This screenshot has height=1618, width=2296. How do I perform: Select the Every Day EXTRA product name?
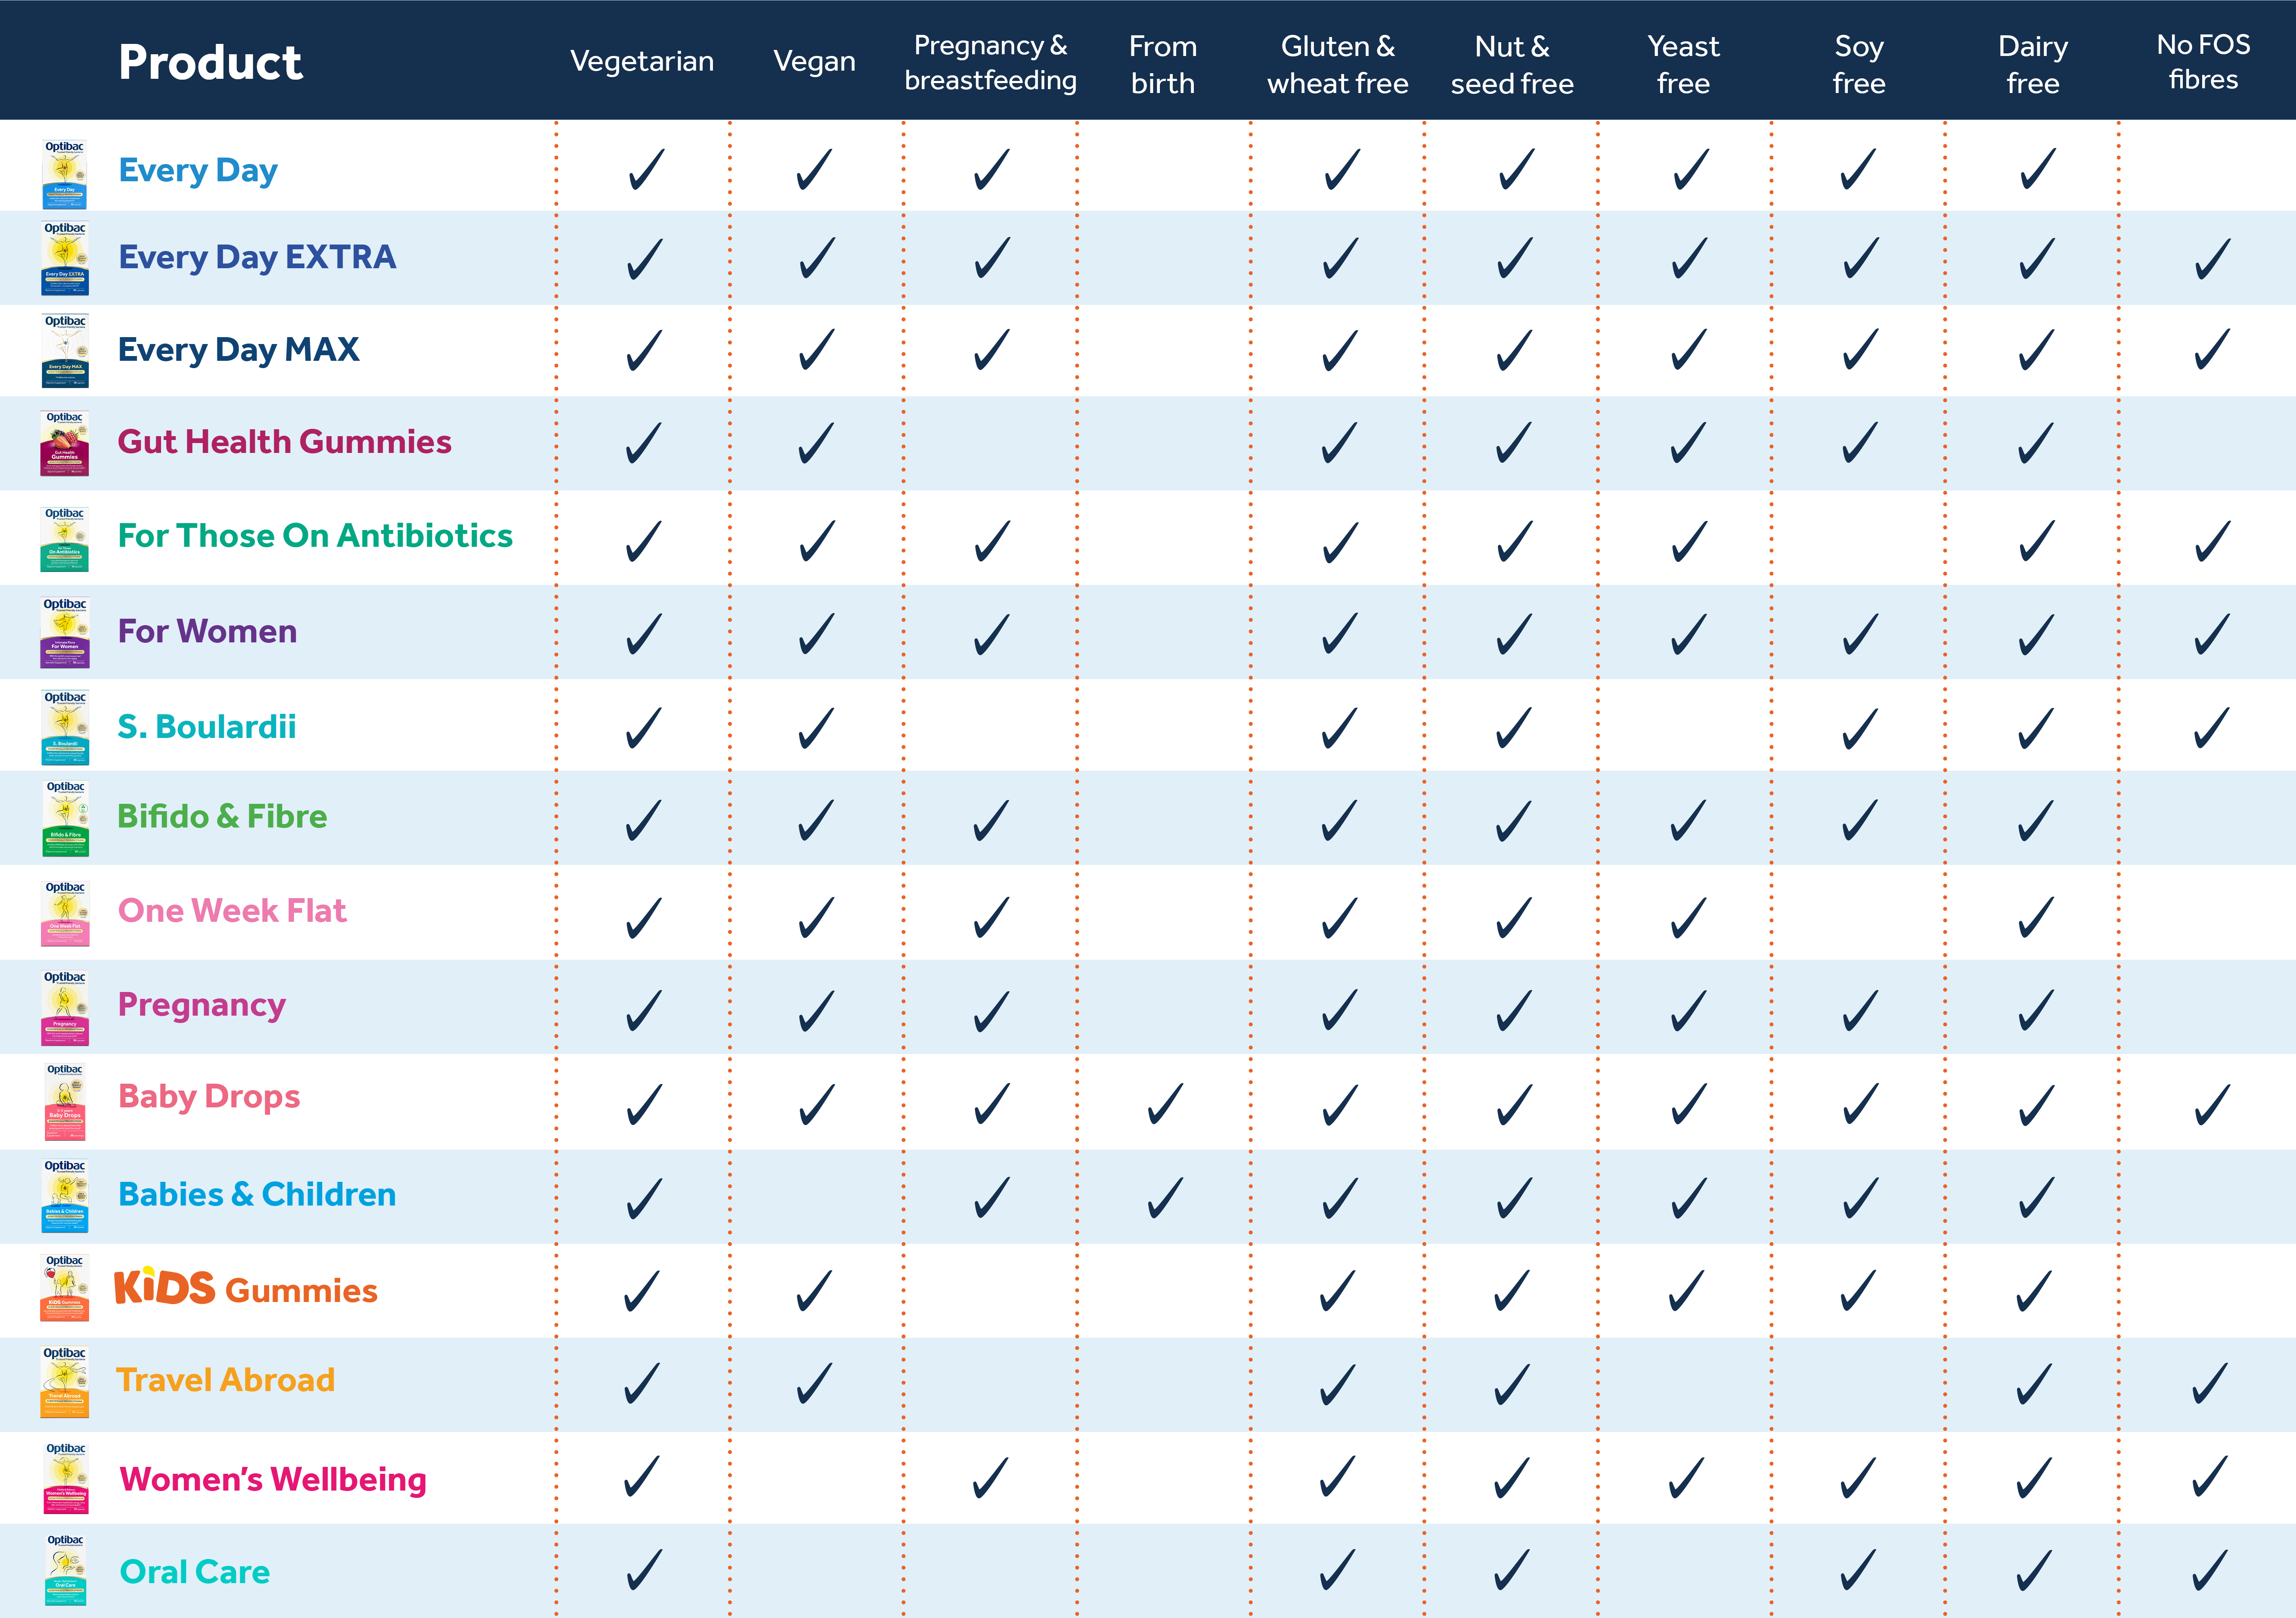point(257,258)
